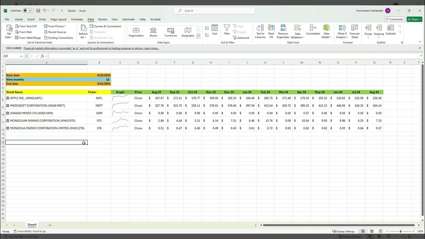
Task: Select cell with AAPL ticker
Action: (x=99, y=98)
